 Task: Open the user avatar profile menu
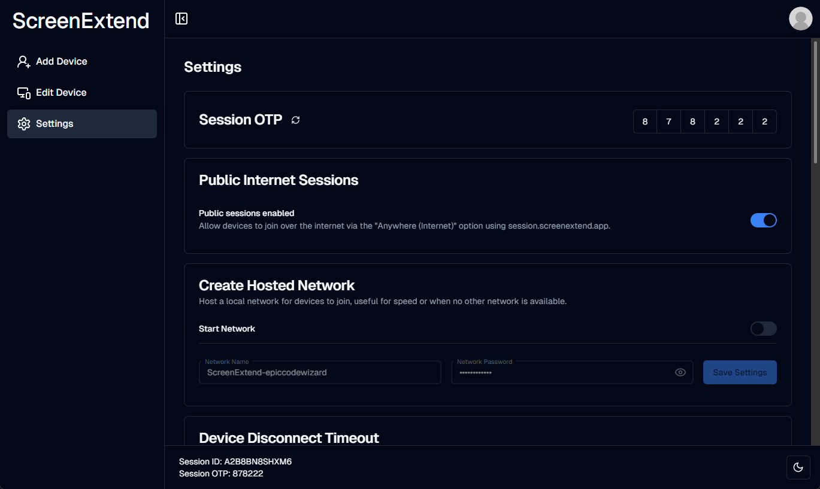click(800, 19)
